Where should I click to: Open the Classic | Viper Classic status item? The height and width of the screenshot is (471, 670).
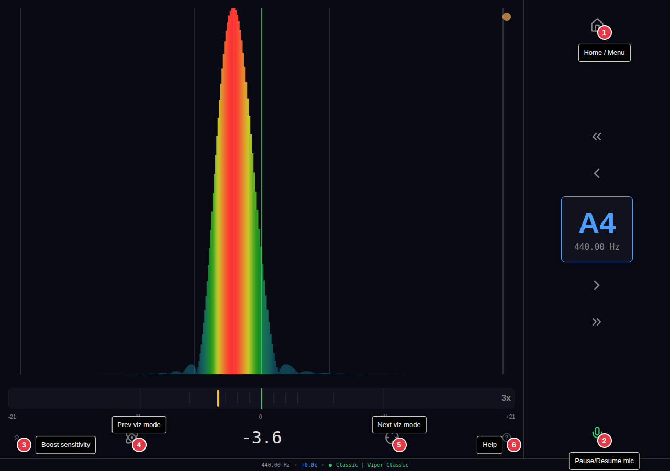373,465
